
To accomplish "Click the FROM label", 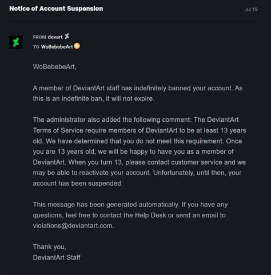I will pyautogui.click(x=39, y=37).
